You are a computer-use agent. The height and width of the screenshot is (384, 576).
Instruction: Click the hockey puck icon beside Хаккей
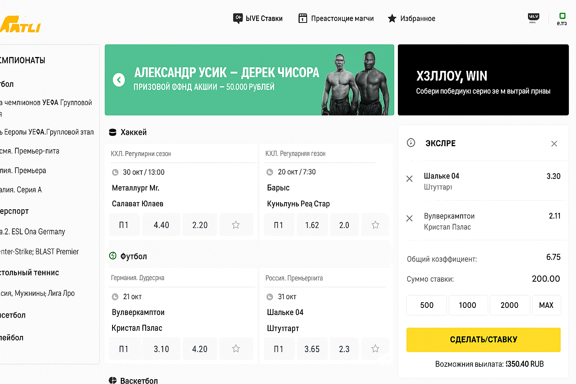click(112, 132)
